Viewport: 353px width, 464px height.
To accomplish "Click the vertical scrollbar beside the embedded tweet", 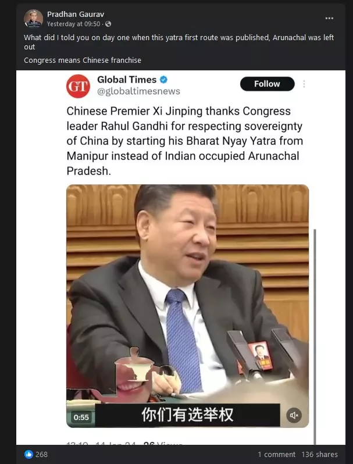I will pyautogui.click(x=315, y=337).
